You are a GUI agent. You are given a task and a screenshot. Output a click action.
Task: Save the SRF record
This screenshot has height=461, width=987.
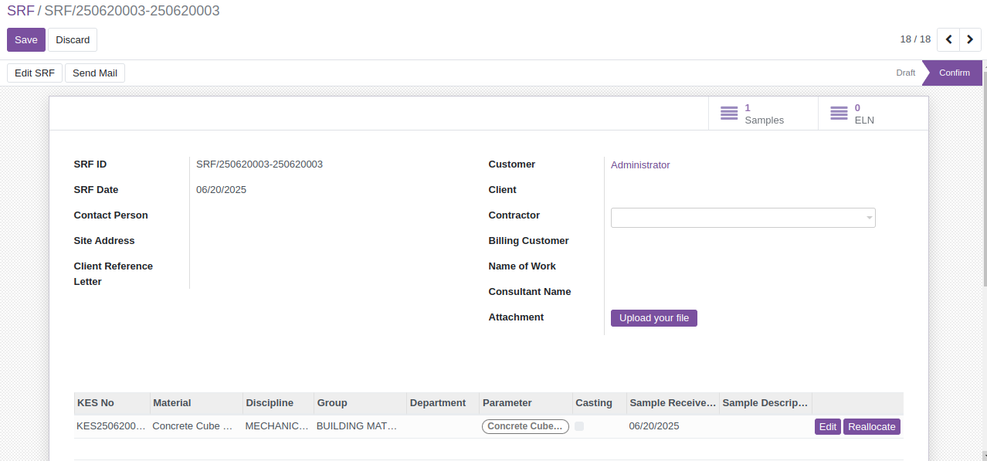tap(26, 40)
